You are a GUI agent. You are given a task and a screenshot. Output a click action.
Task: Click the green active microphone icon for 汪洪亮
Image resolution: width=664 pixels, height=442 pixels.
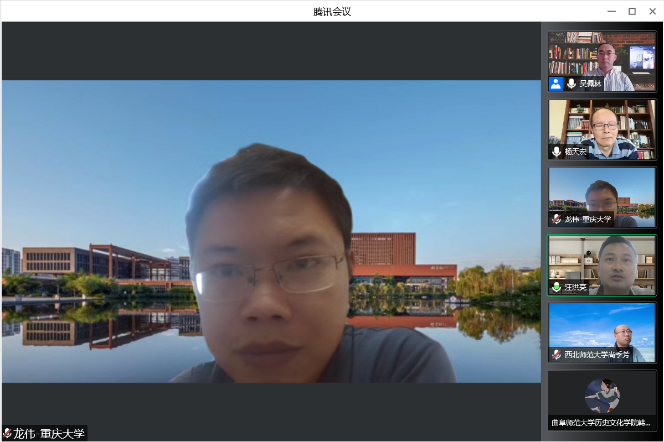557,287
